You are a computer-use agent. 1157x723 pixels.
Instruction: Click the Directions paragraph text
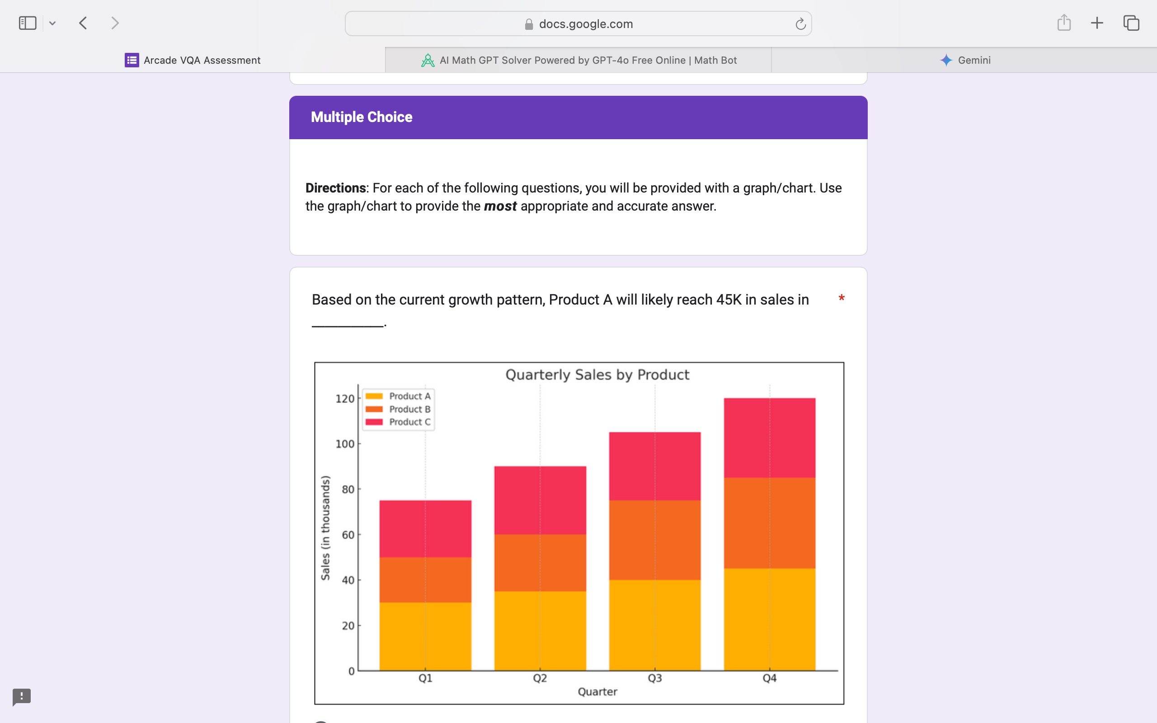[573, 197]
